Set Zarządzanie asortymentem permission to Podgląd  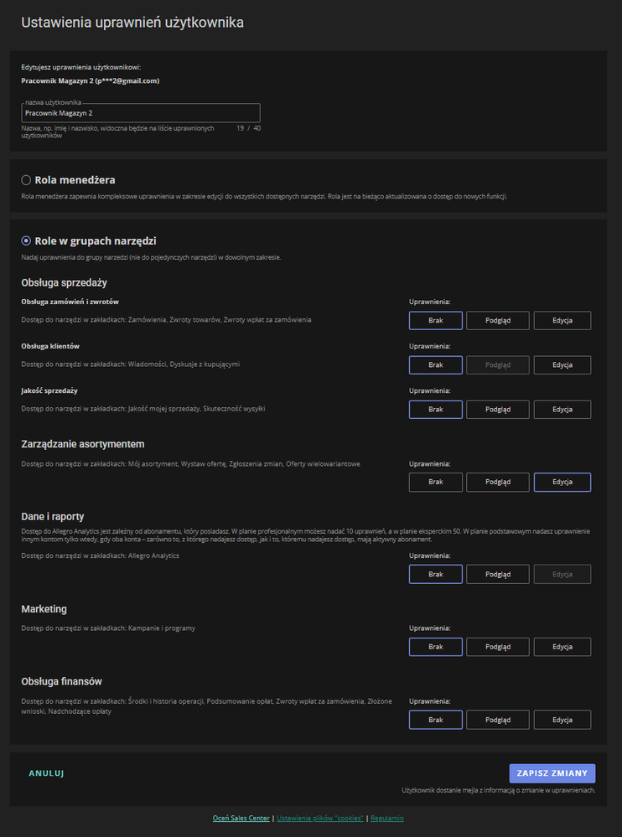point(497,483)
